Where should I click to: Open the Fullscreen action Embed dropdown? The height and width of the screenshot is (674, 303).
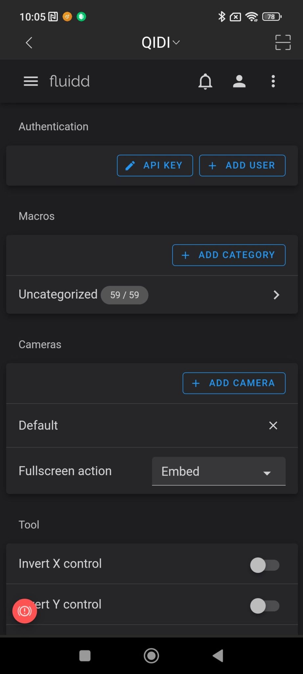pyautogui.click(x=219, y=471)
